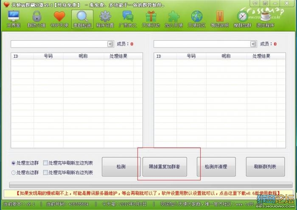Click 今天是 2012年8月8日 date text
297x210 pixels.
[x=124, y=204]
